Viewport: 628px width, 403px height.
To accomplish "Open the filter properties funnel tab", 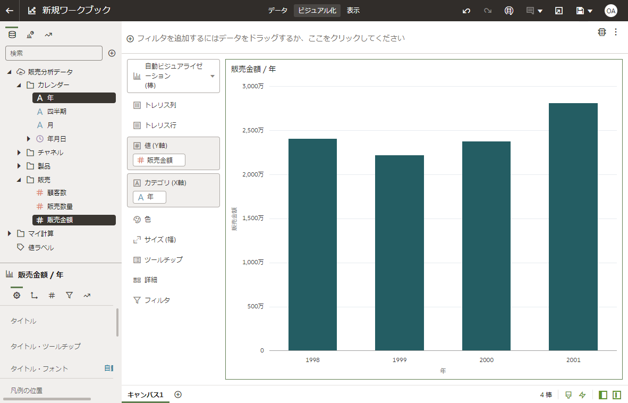I will pos(69,295).
